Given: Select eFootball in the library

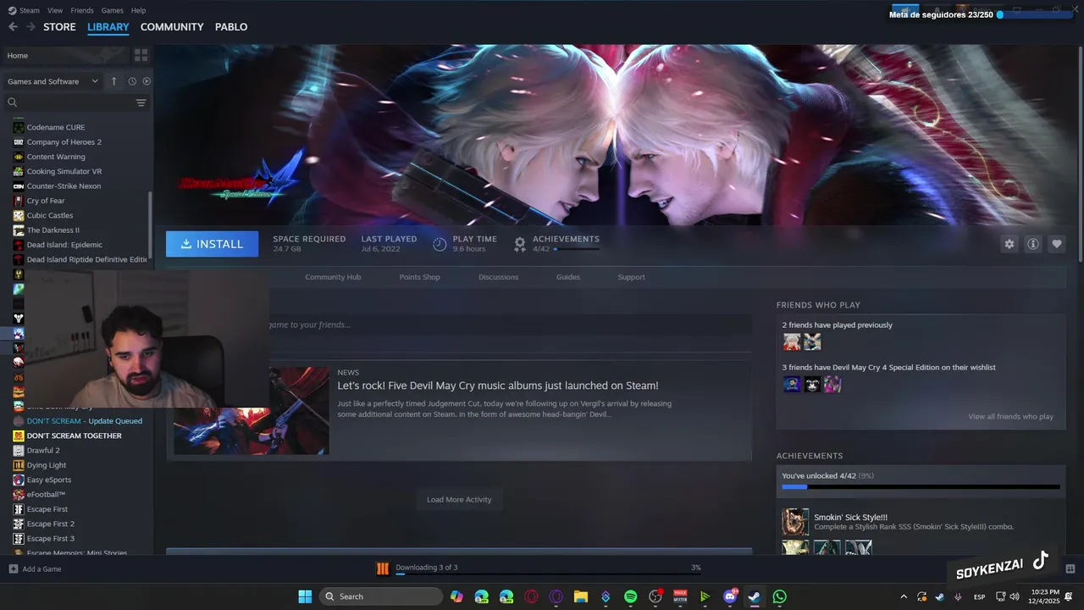Looking at the screenshot, I should pos(46,494).
